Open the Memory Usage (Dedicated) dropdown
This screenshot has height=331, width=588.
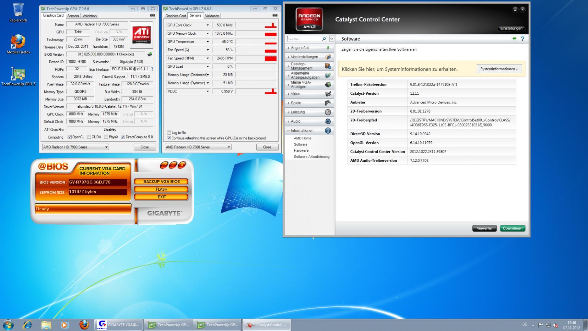pos(208,75)
